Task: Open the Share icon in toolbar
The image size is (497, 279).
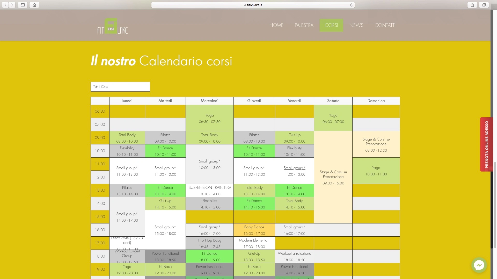Action: 472,5
